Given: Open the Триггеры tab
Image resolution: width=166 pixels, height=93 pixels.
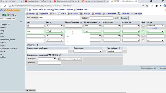Looking at the screenshot, I should (136, 13).
